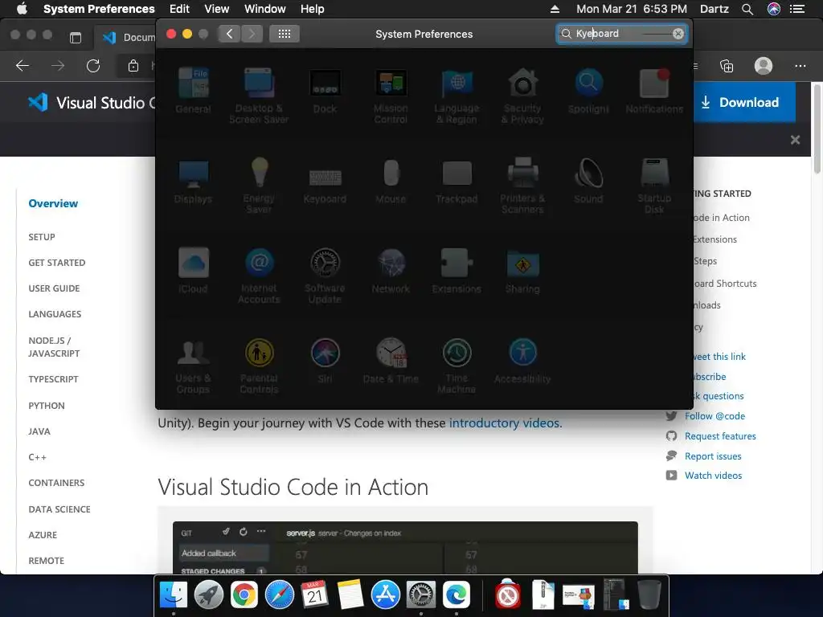Select Overview in docs sidebar

[x=53, y=203]
